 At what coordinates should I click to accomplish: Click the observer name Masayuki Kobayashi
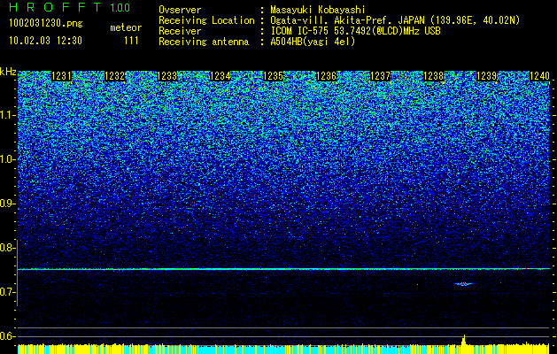click(318, 10)
